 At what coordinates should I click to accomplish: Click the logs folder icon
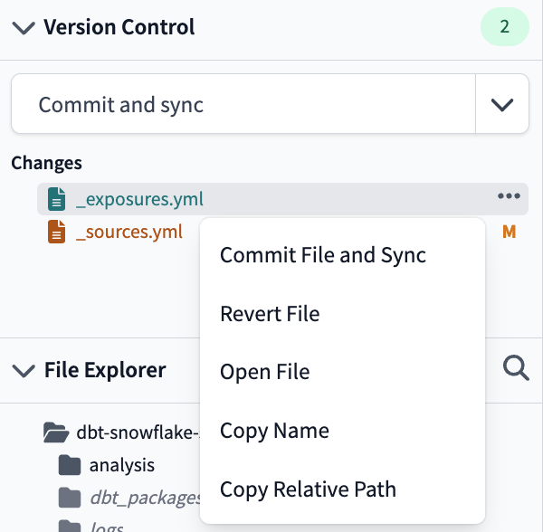70,526
